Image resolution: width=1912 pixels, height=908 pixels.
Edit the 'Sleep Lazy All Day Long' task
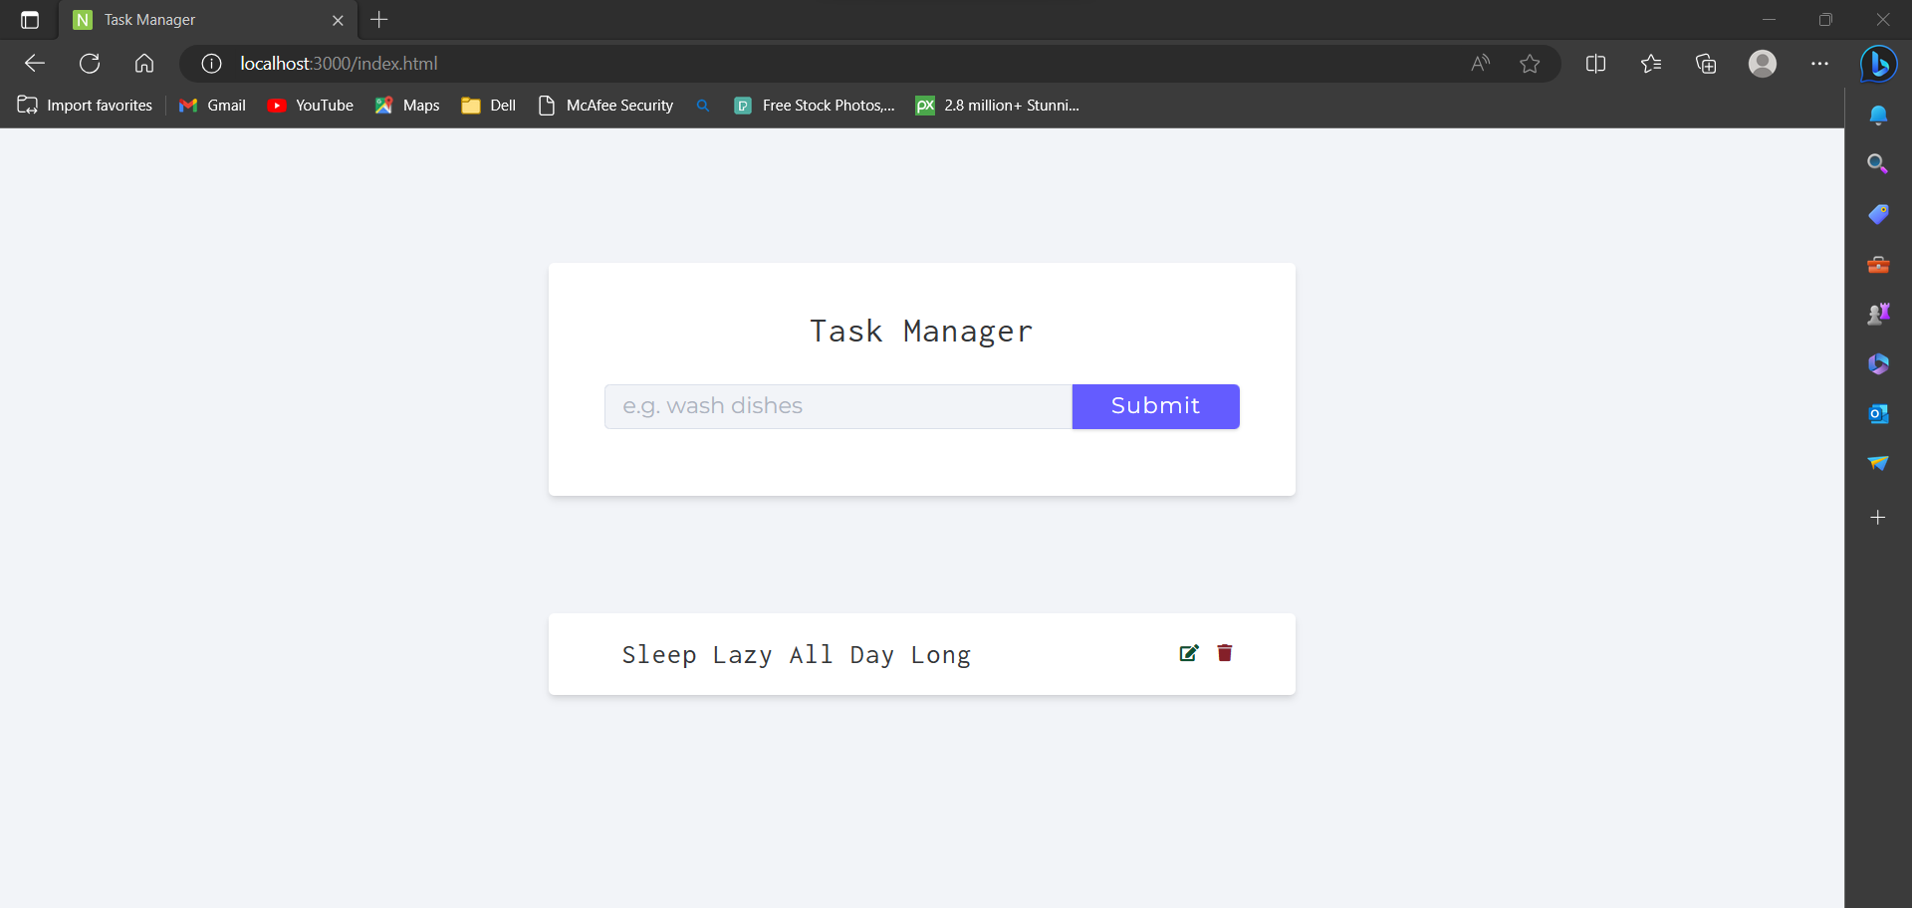pos(1189,653)
